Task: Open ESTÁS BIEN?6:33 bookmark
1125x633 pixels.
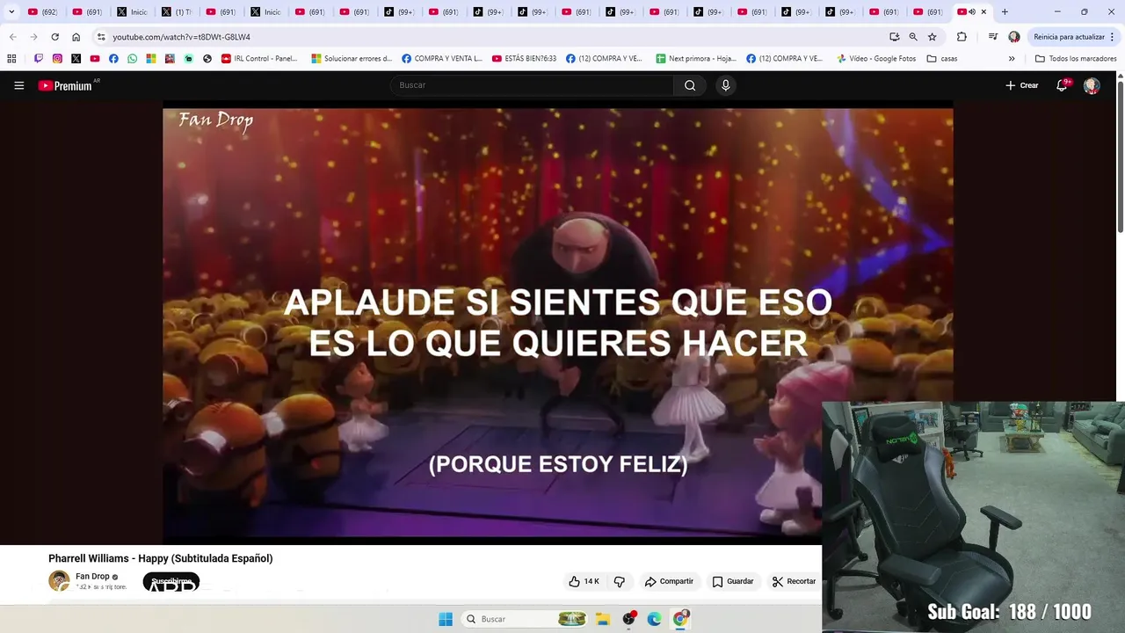Action: coord(524,59)
